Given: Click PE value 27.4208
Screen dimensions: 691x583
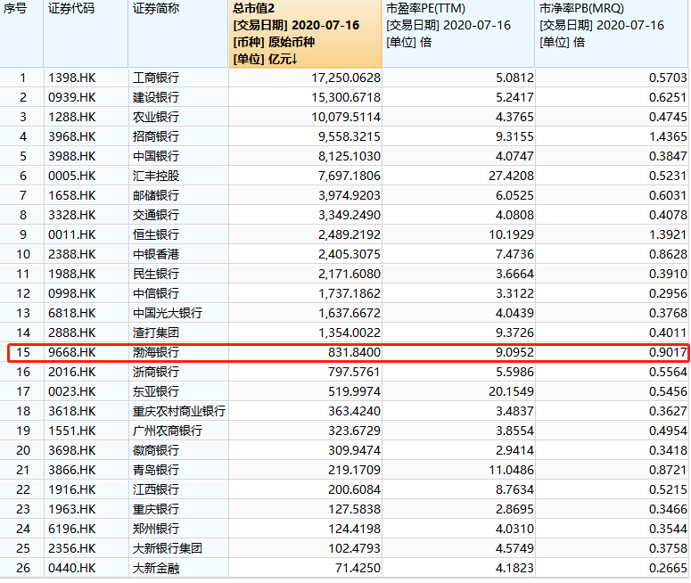Looking at the screenshot, I should [511, 176].
